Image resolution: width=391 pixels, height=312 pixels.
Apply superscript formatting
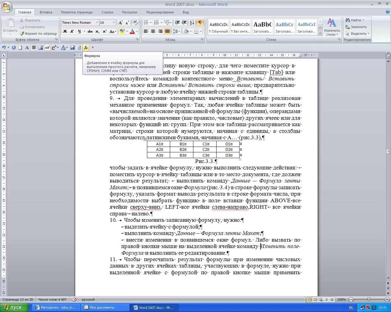104,31
